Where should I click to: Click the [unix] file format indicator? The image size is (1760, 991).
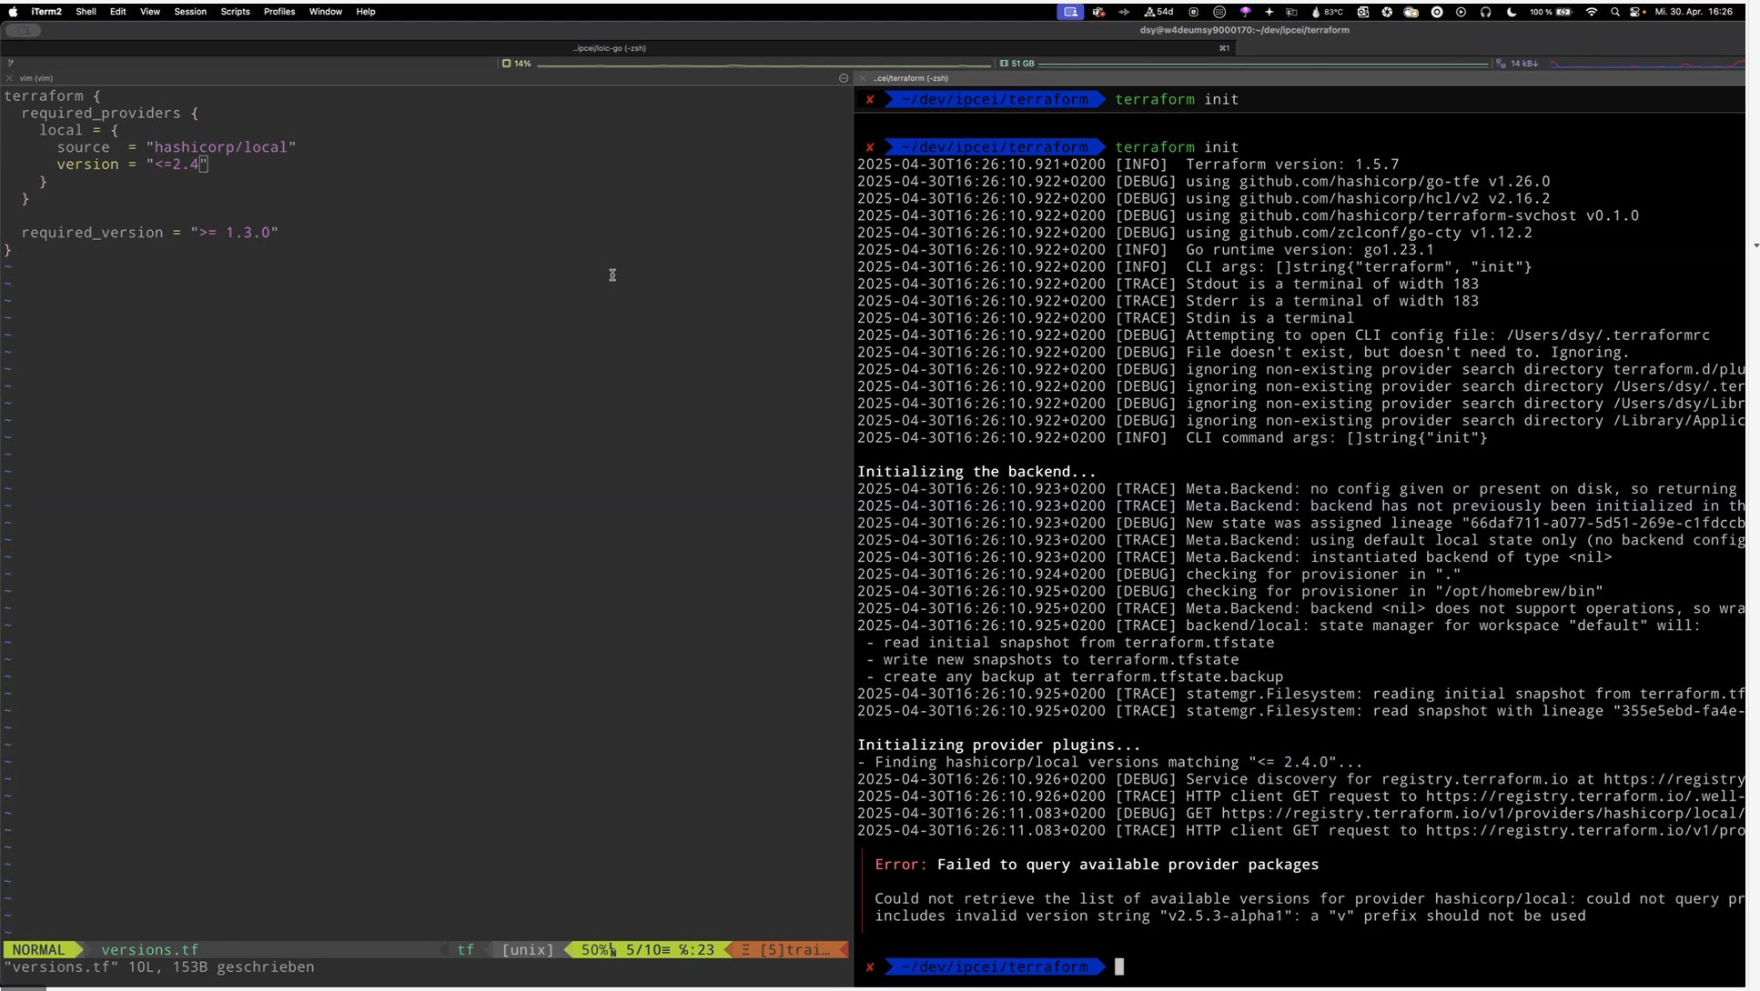pyautogui.click(x=528, y=949)
